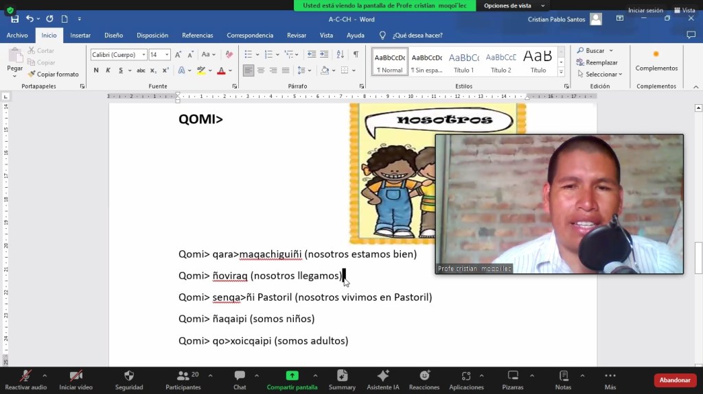Image resolution: width=703 pixels, height=394 pixels.
Task: Open the Referencias ribbon tab
Action: click(197, 36)
